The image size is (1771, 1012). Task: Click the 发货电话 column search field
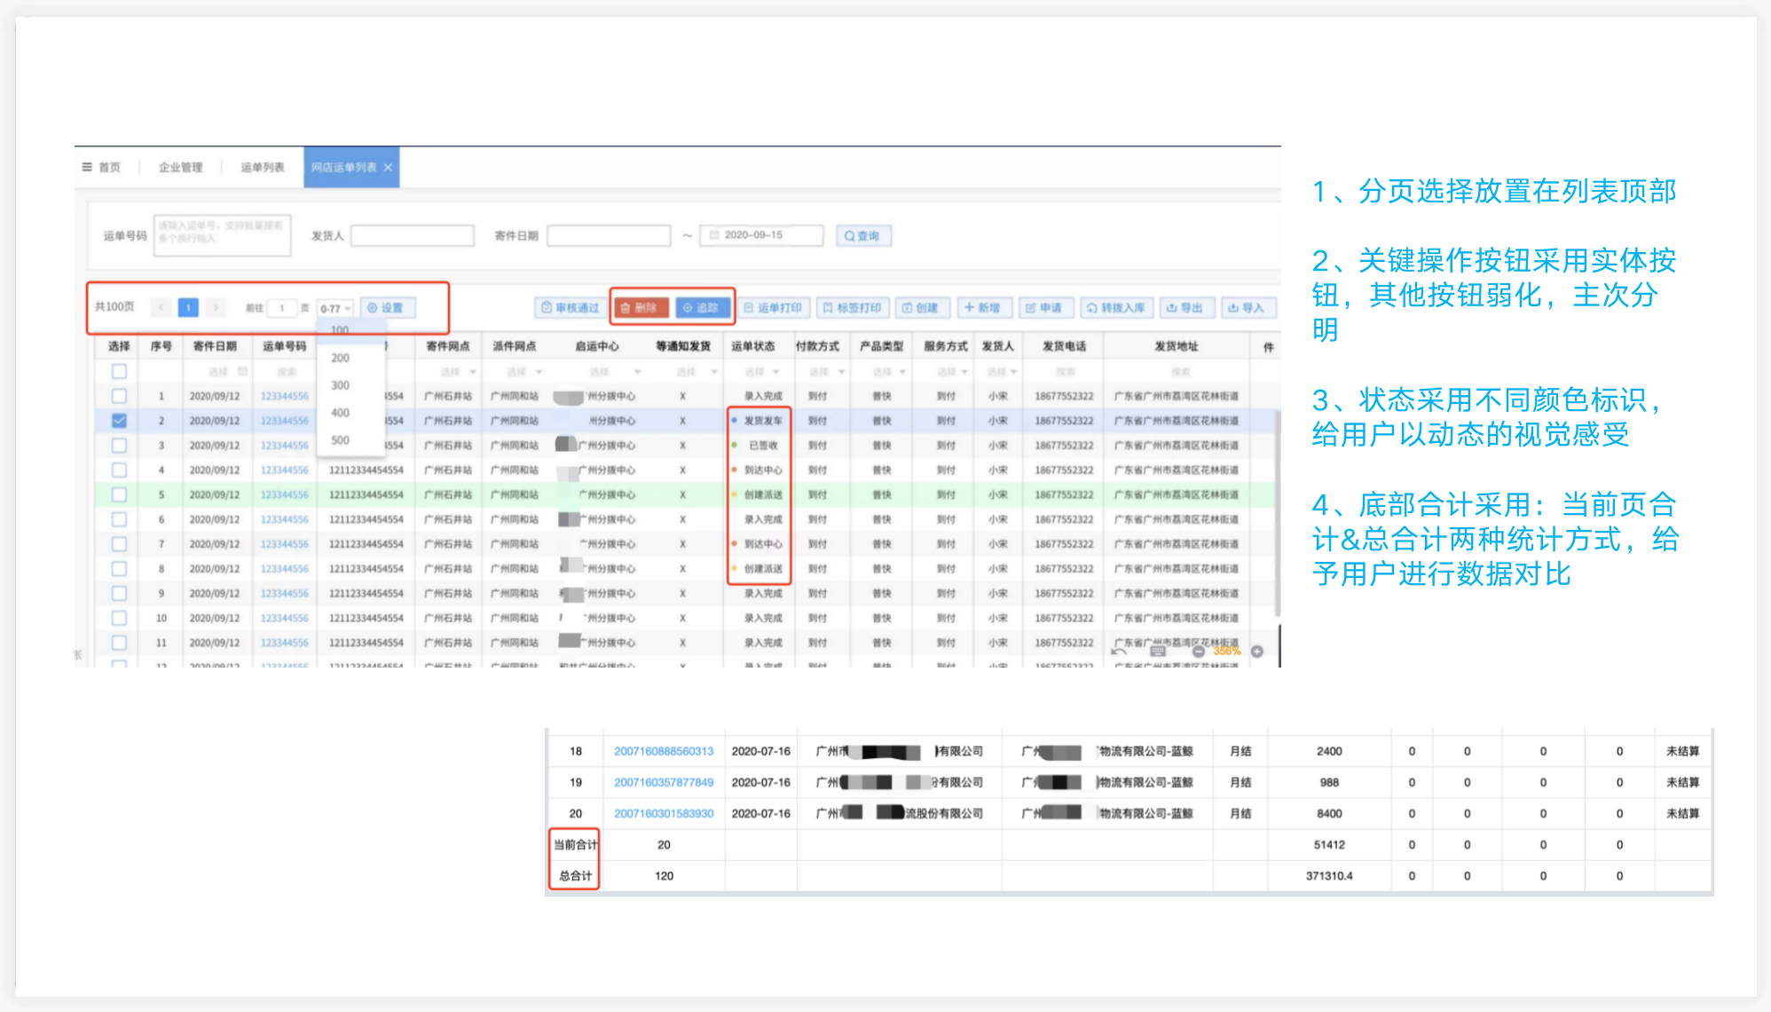(1065, 372)
